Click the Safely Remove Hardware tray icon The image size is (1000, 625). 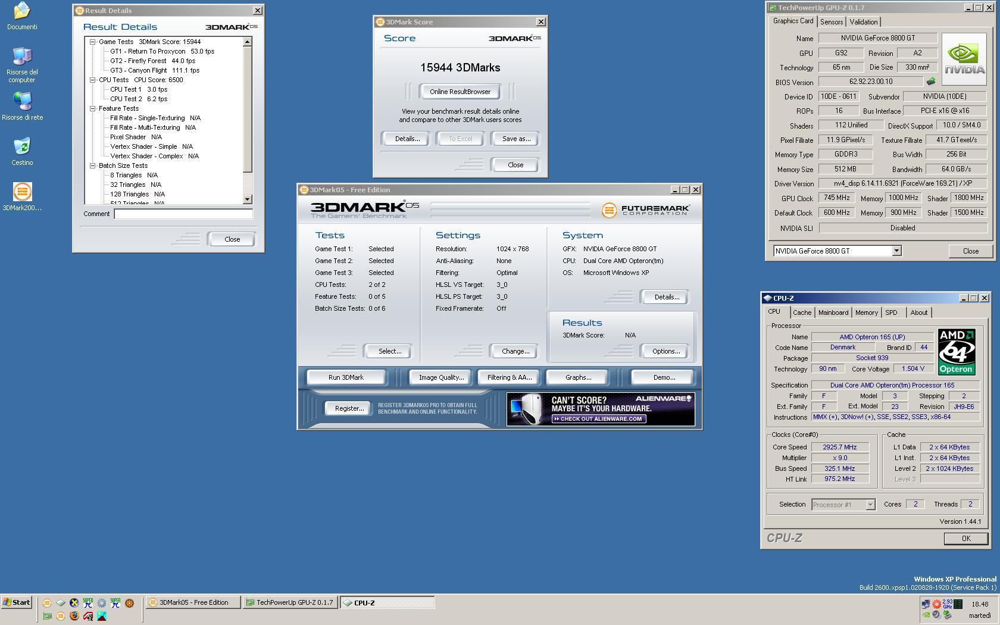coord(947,615)
